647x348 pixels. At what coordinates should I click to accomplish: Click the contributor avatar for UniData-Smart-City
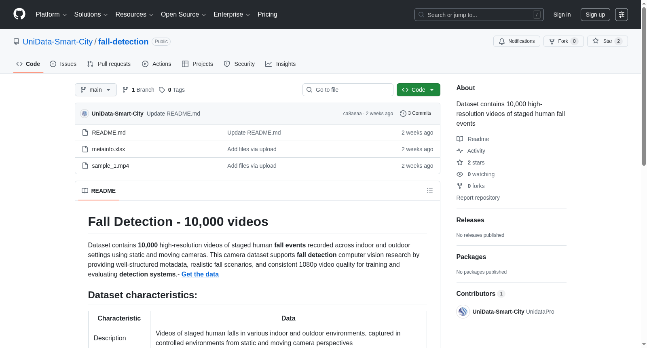point(463,312)
